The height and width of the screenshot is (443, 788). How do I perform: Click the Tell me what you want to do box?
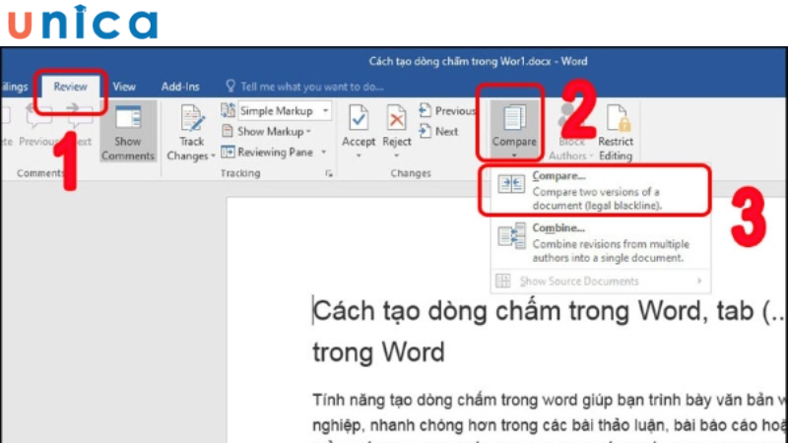pyautogui.click(x=311, y=87)
